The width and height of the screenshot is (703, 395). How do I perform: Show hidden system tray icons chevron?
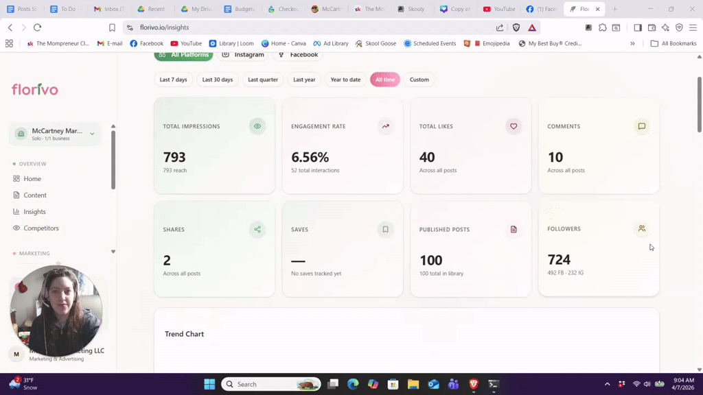[x=607, y=384]
